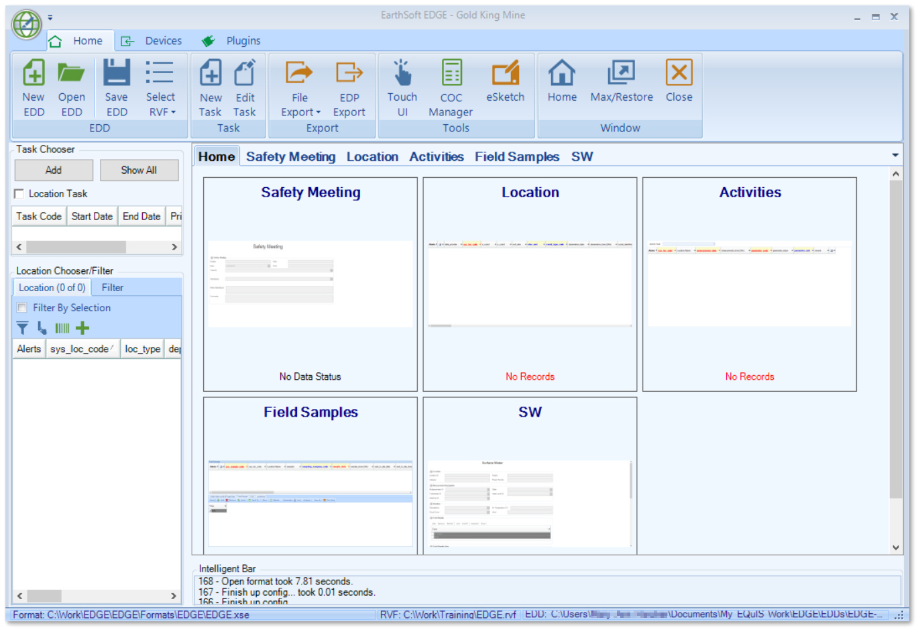Click the Close icon in Window group
920x632 pixels.
[679, 72]
